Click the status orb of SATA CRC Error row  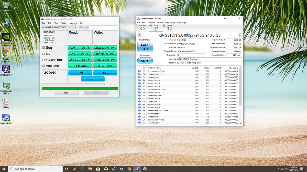coord(139,123)
